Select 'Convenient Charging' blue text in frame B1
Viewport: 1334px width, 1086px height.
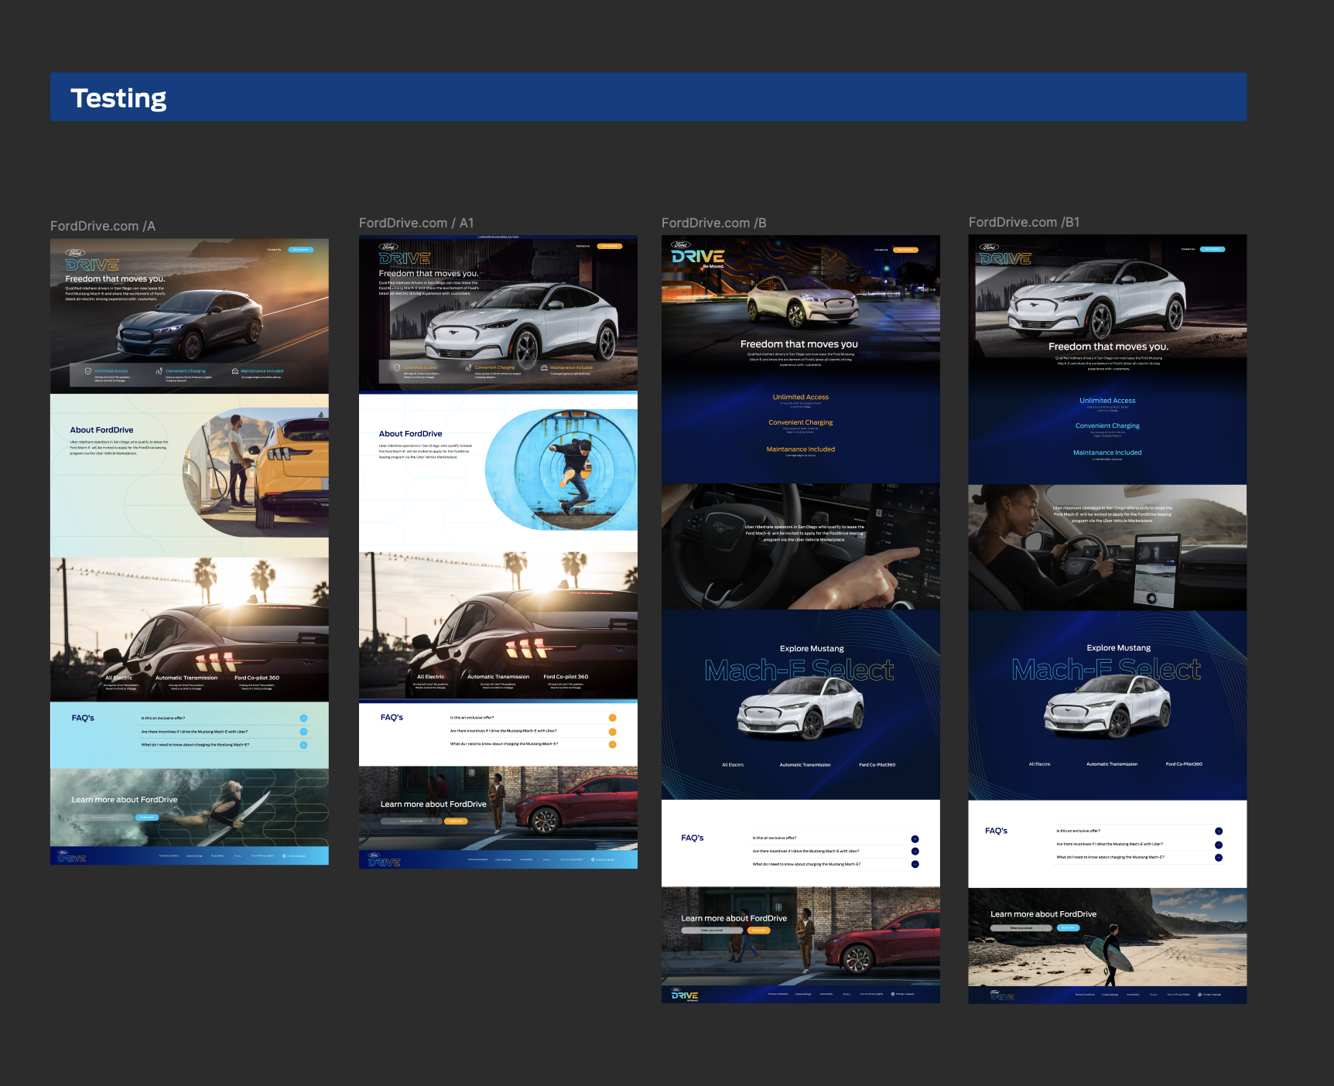pyautogui.click(x=1107, y=425)
